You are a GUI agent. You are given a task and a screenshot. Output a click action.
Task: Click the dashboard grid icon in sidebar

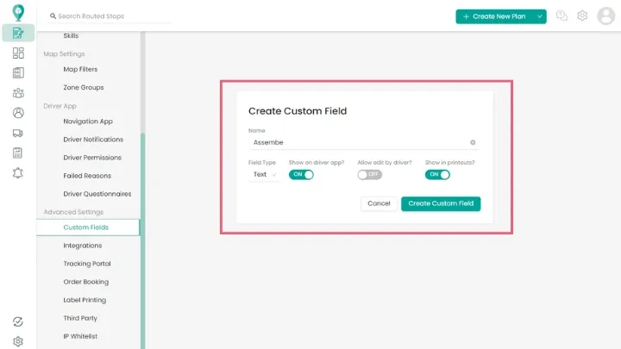[18, 53]
